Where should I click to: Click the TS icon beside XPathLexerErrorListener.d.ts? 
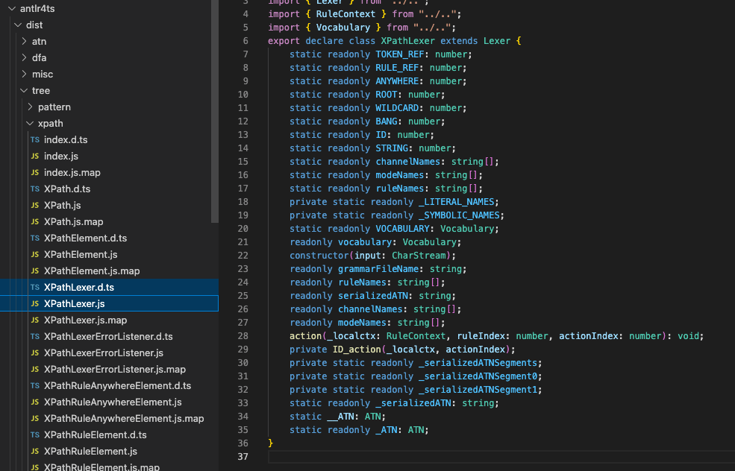pos(34,336)
